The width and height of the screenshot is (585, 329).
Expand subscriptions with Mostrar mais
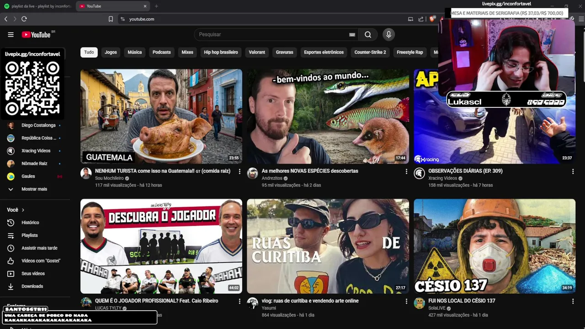[x=35, y=189]
